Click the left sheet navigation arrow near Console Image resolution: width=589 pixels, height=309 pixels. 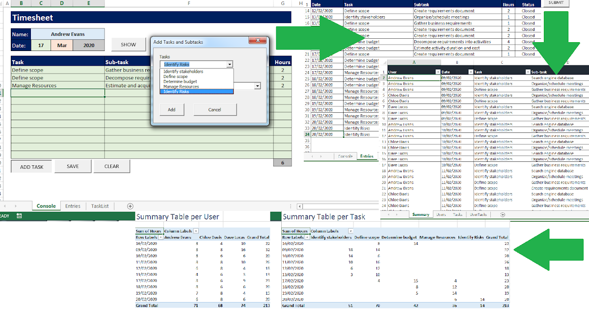click(x=5, y=206)
